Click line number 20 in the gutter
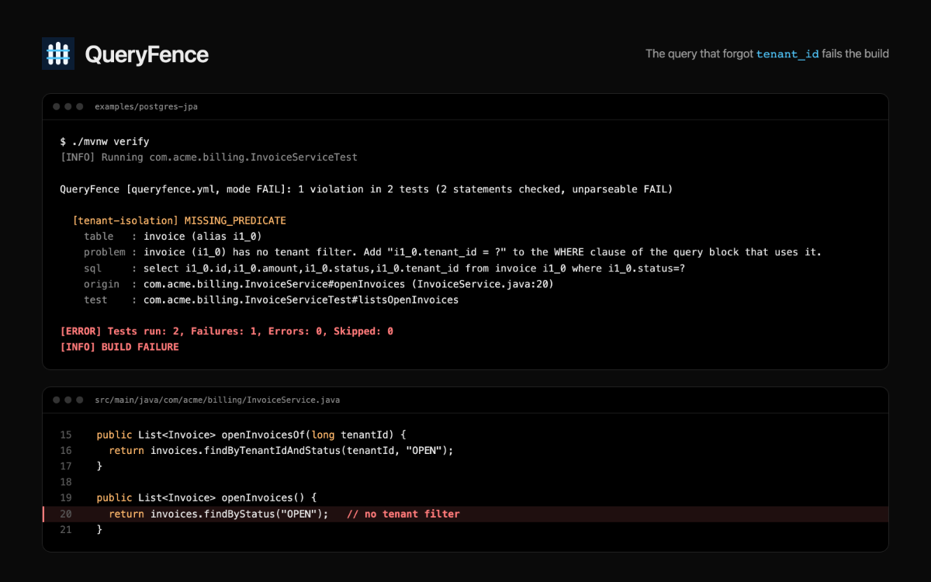Image resolution: width=931 pixels, height=582 pixels. tap(66, 514)
